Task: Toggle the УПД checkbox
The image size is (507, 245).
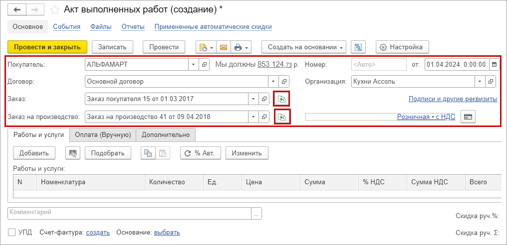Action: pos(11,233)
